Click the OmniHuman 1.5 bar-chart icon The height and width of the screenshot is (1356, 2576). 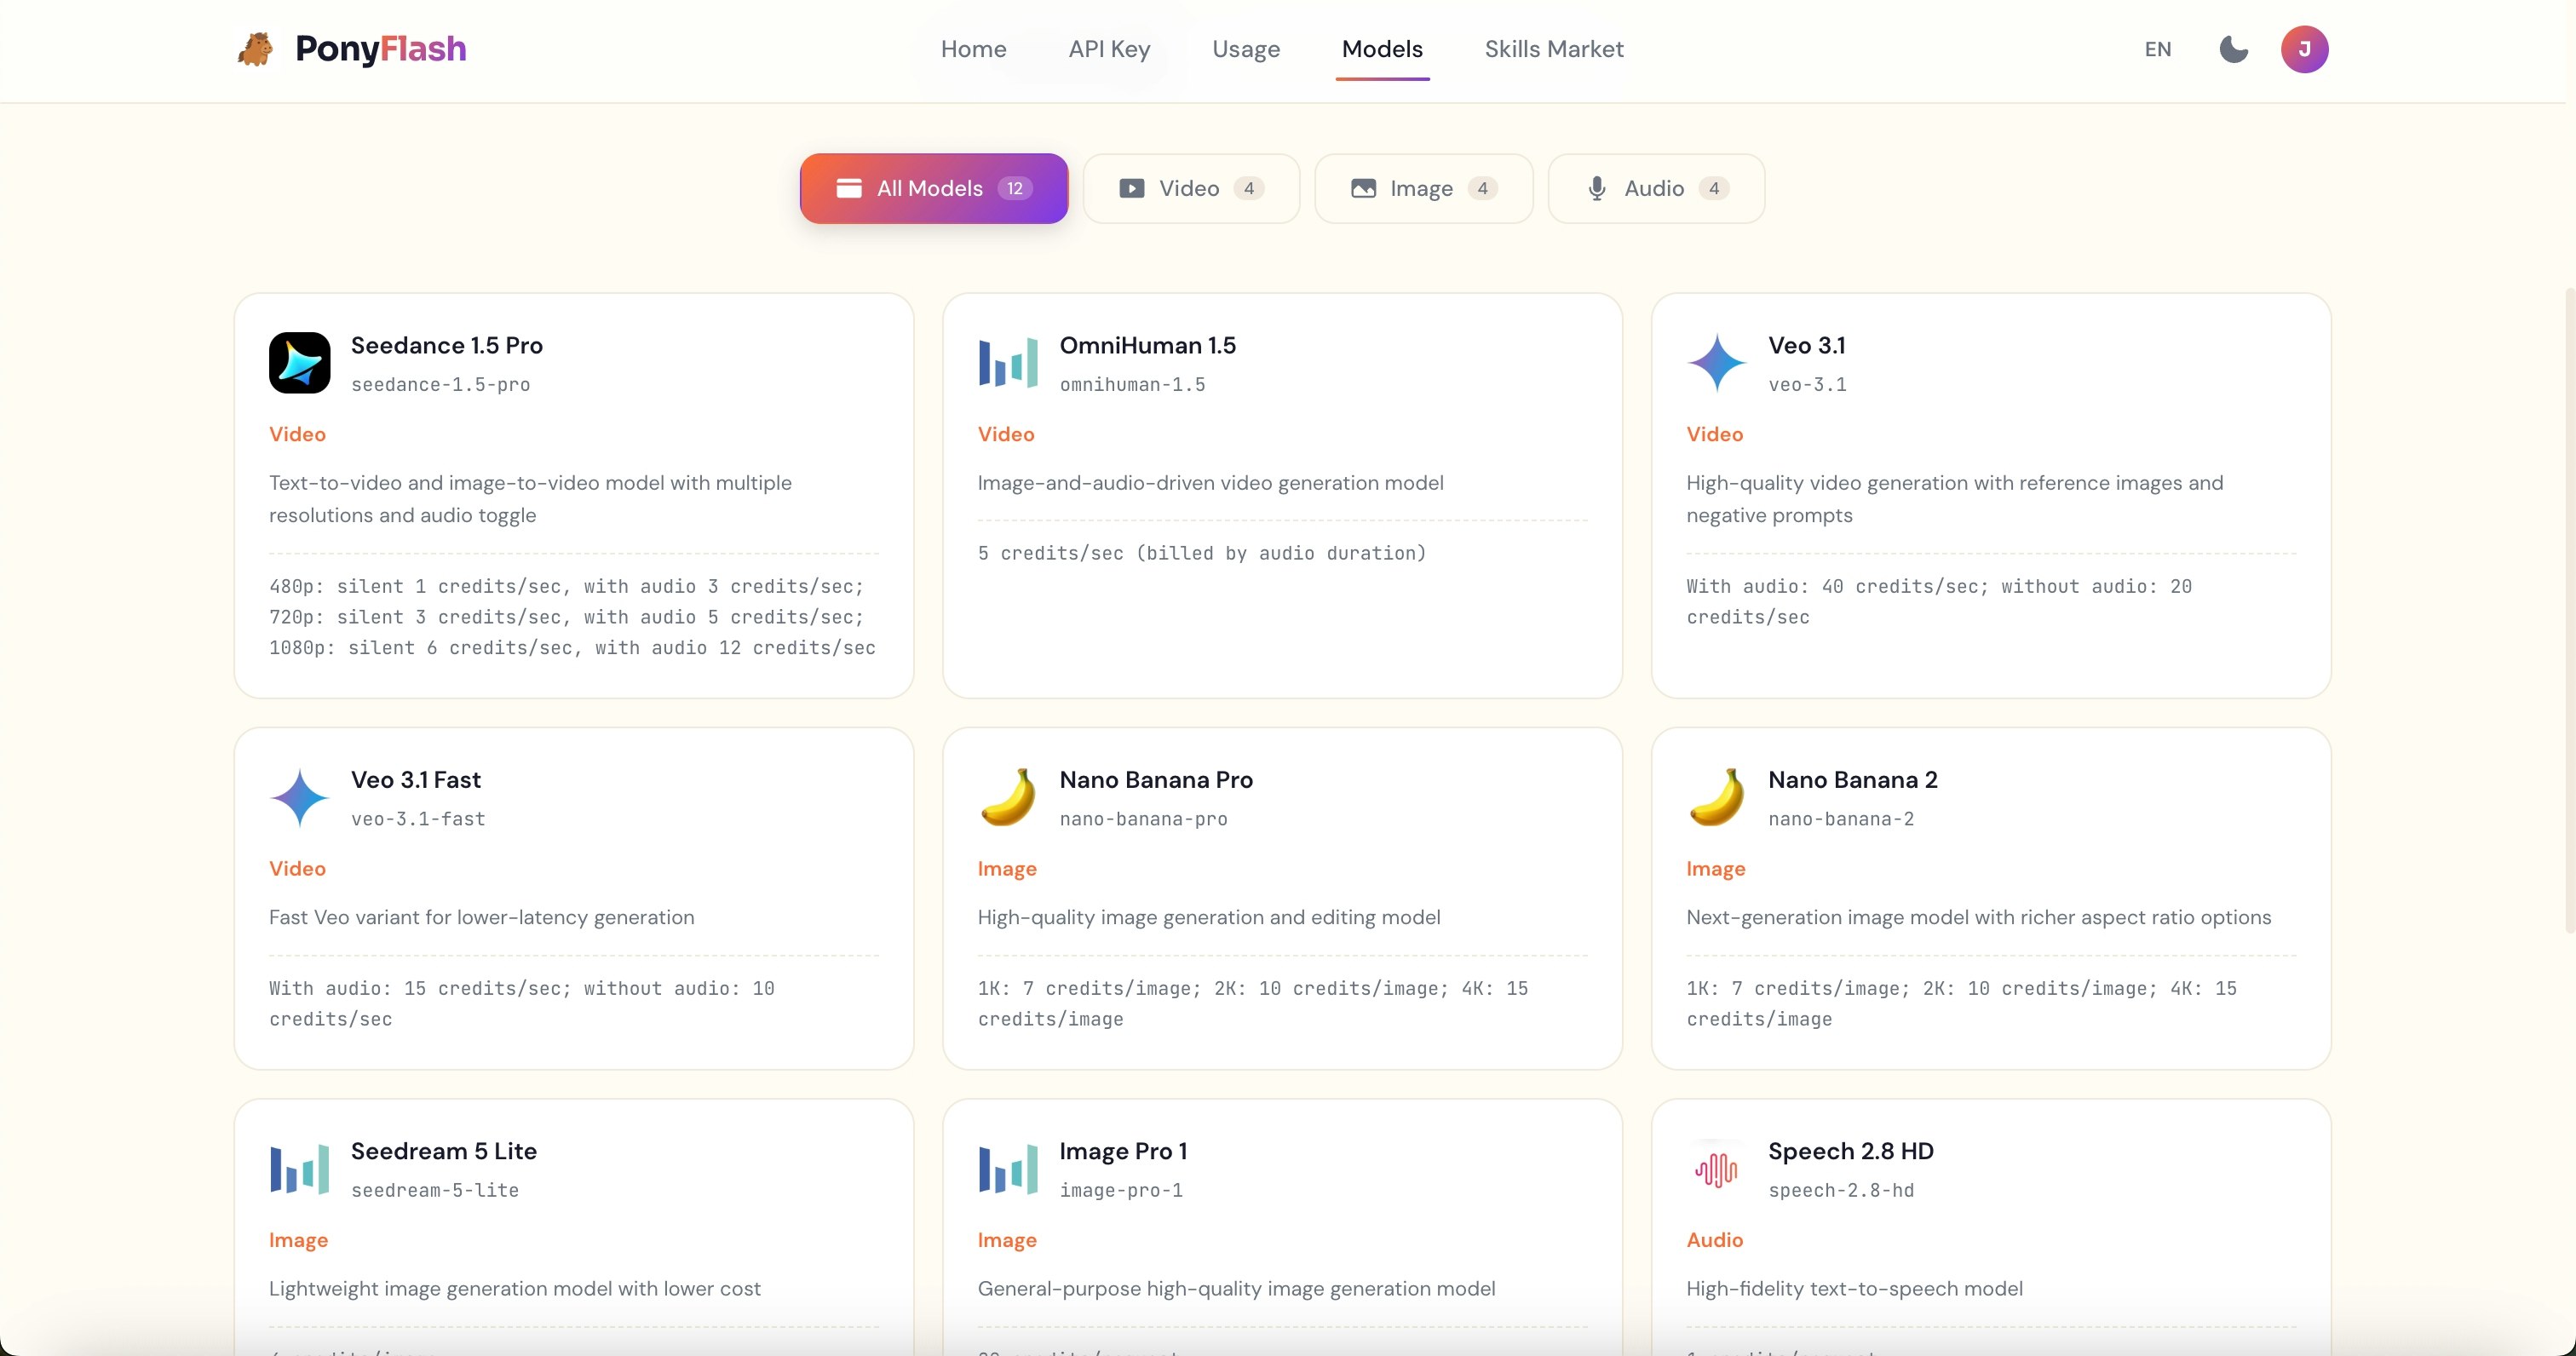1007,363
